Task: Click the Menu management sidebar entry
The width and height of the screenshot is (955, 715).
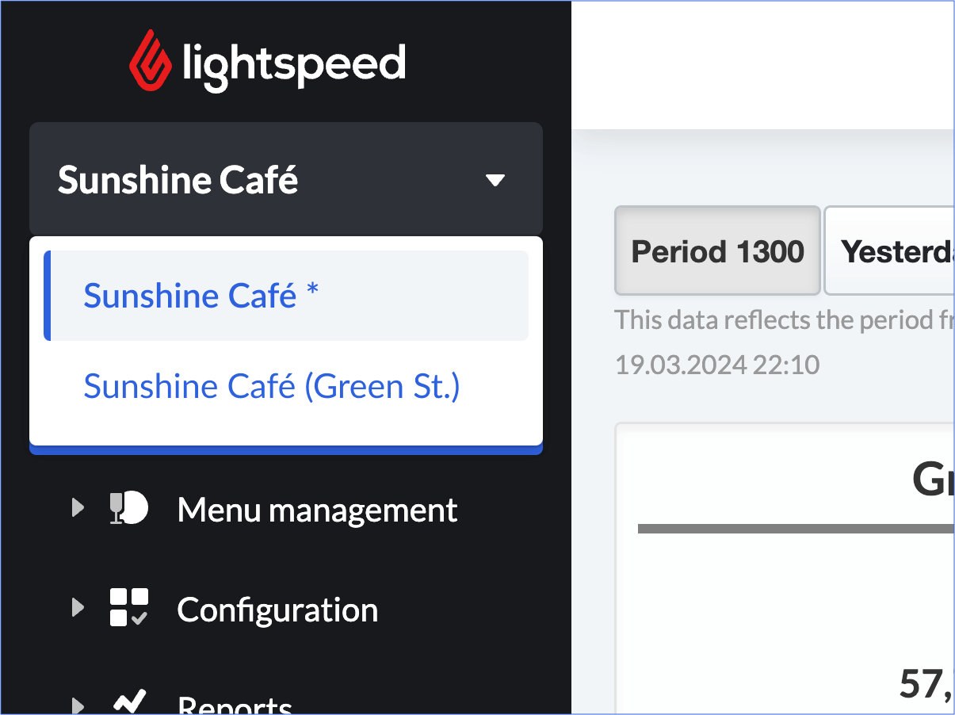Action: 317,510
